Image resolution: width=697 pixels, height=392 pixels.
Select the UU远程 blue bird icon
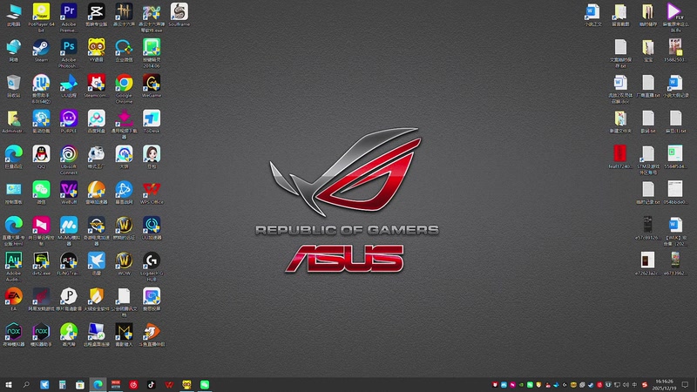pos(69,85)
